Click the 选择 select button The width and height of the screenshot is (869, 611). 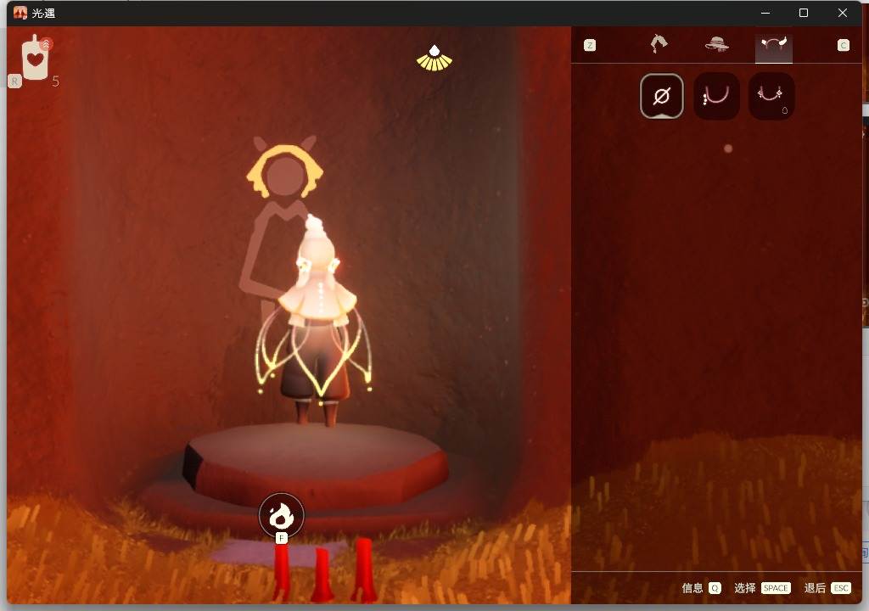point(745,588)
